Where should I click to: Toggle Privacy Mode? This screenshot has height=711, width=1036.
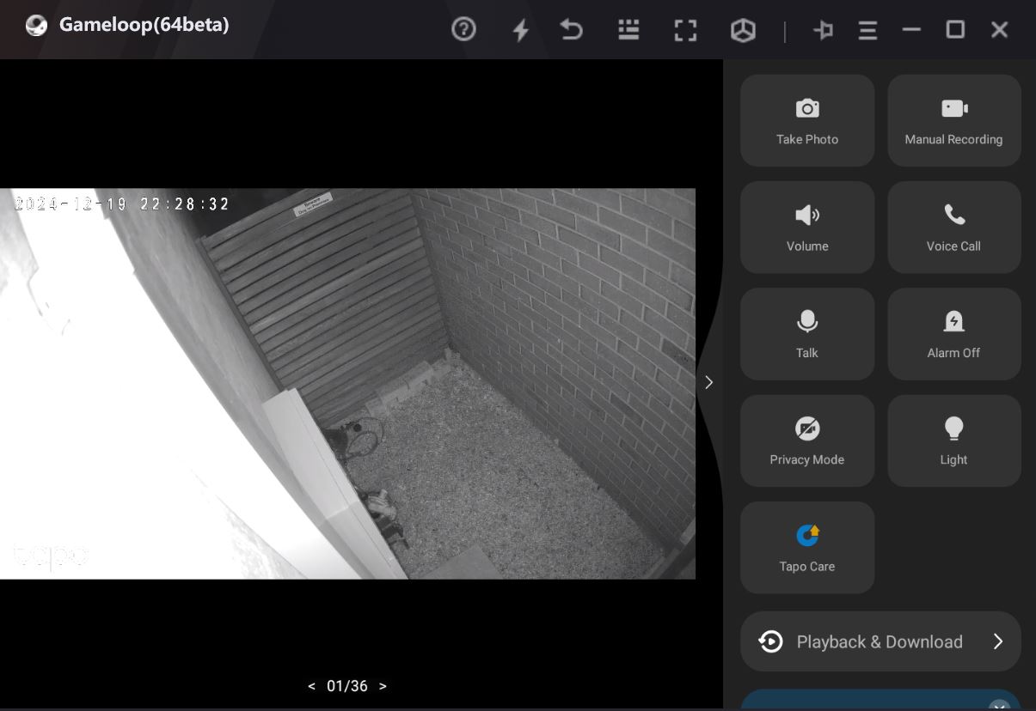(806, 441)
